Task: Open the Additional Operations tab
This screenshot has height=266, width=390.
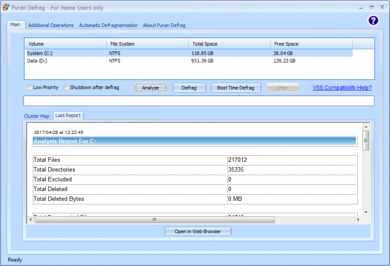Action: [x=51, y=25]
